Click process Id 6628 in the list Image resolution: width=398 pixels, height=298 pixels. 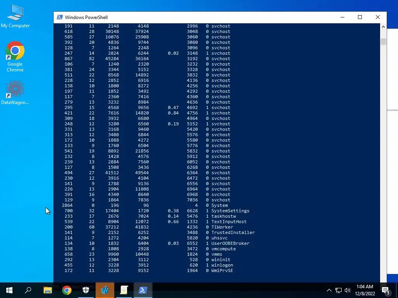[192, 211]
